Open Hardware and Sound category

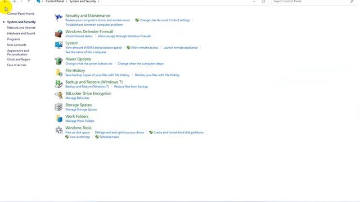21,34
